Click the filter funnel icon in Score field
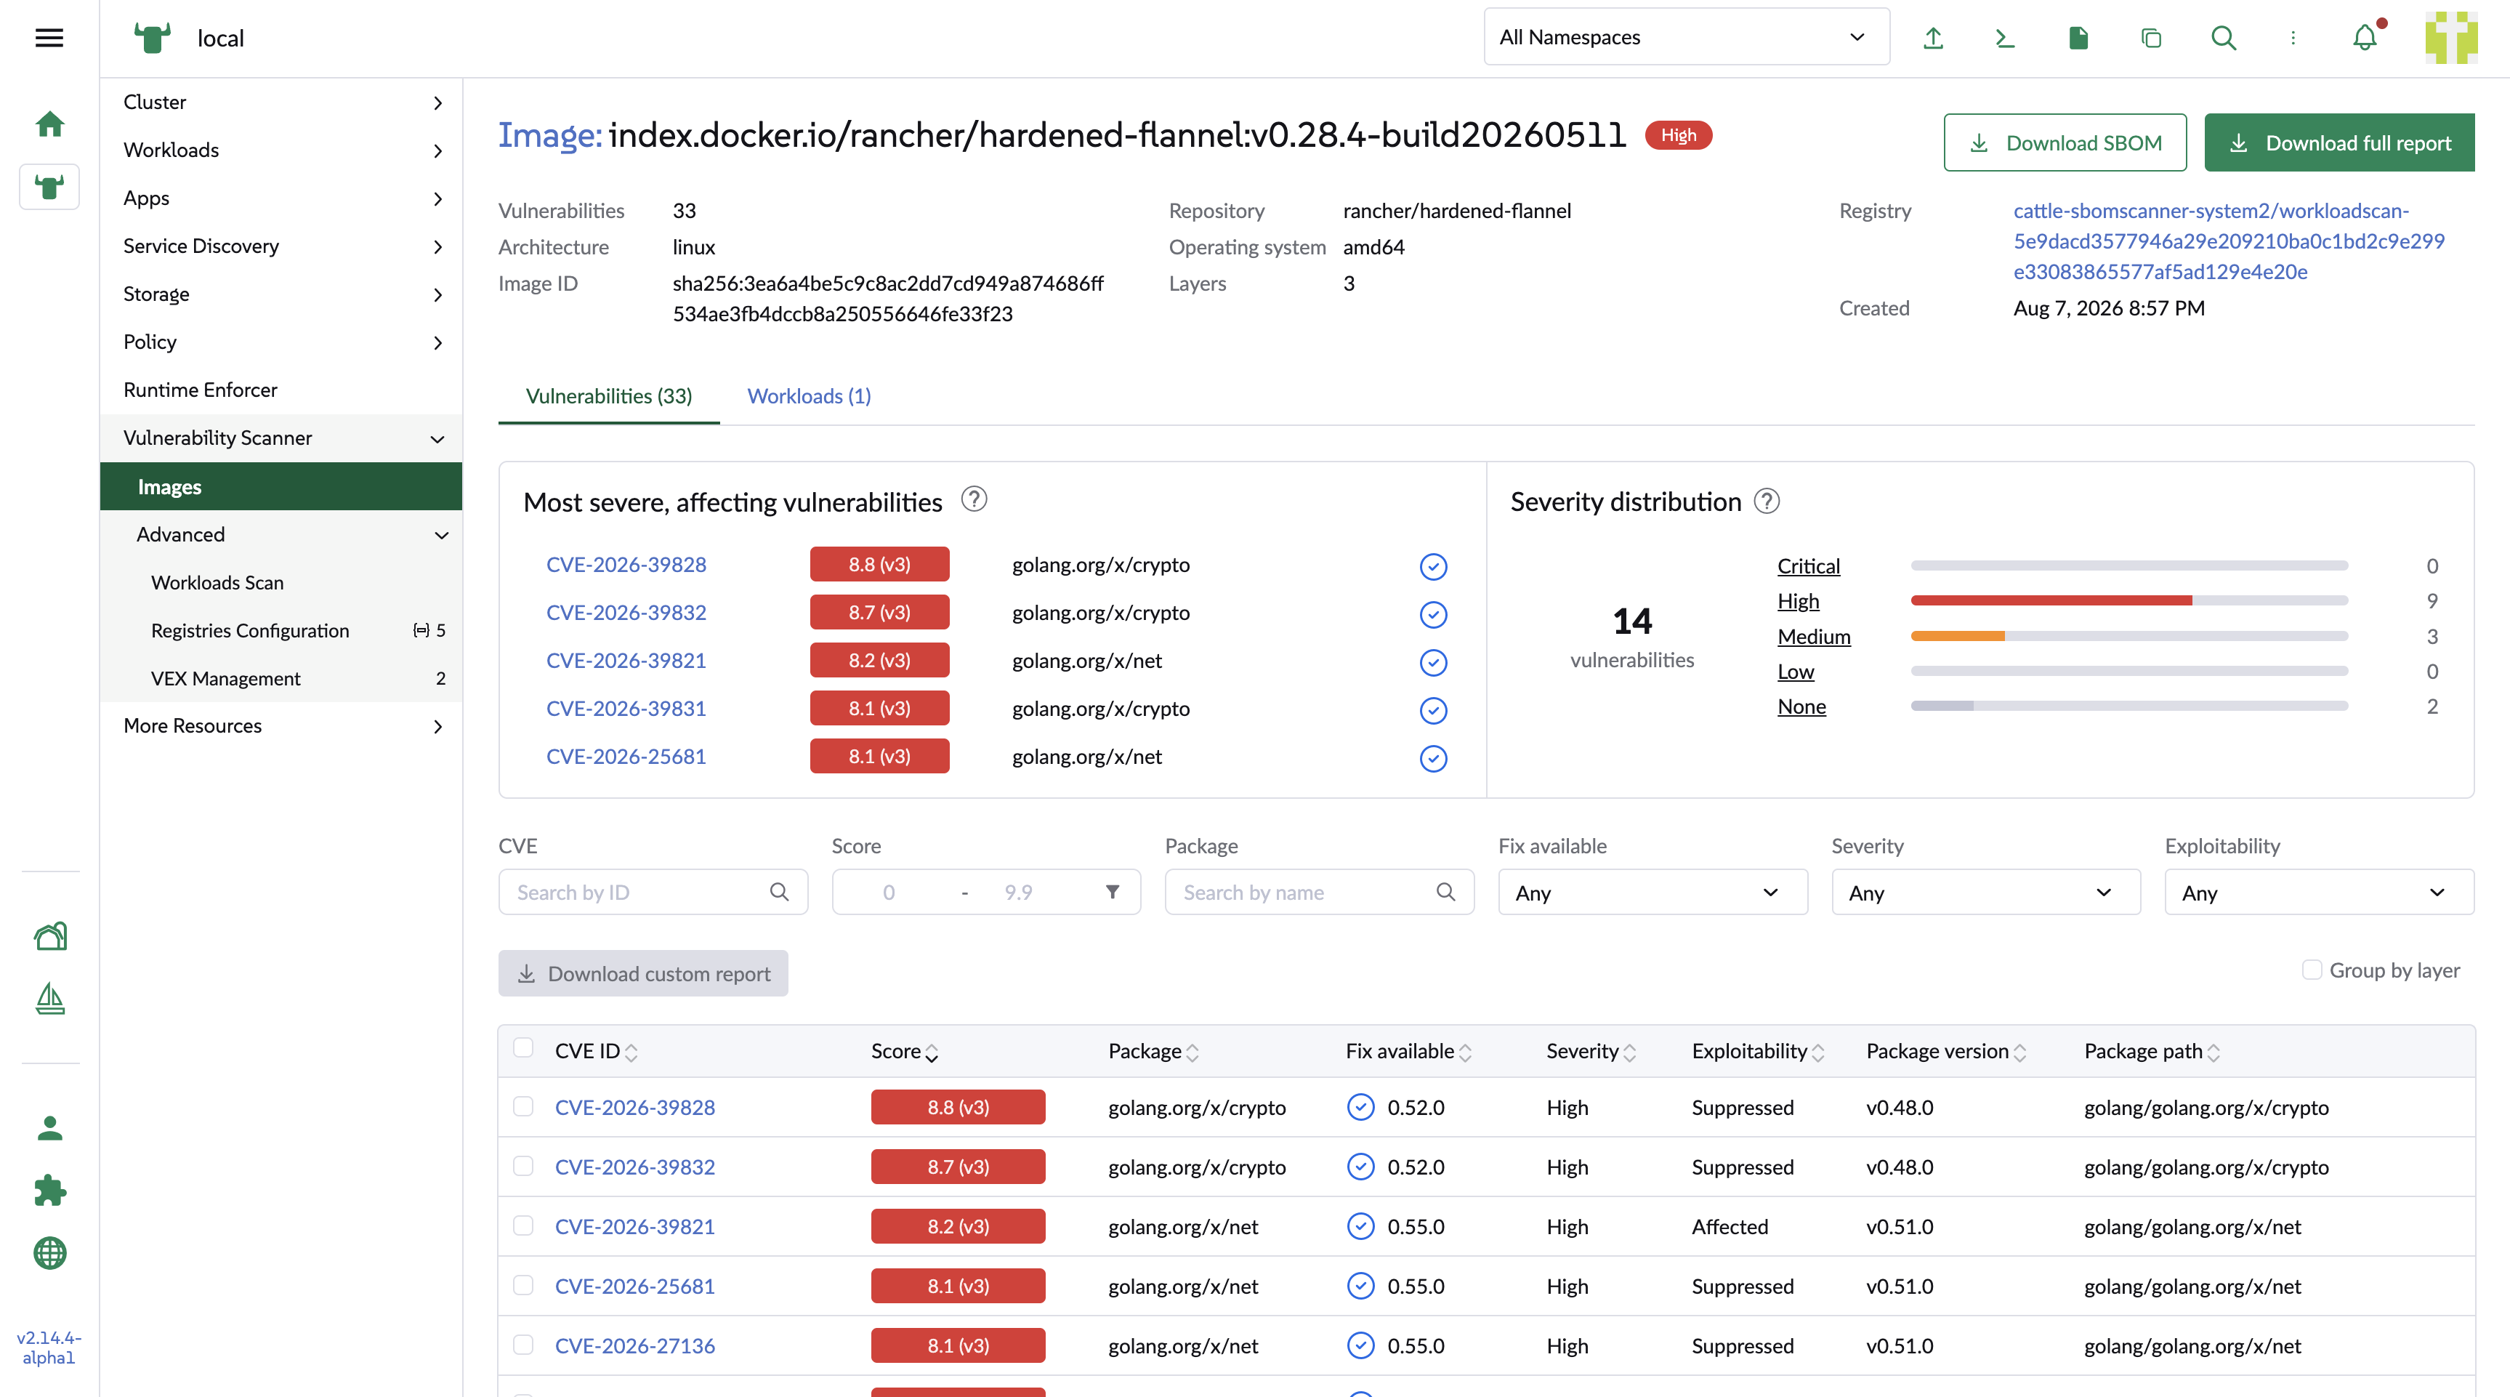The height and width of the screenshot is (1397, 2510). click(x=1112, y=892)
